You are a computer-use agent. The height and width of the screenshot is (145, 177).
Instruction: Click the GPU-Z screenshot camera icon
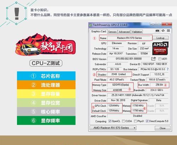pyautogui.click(x=157, y=31)
